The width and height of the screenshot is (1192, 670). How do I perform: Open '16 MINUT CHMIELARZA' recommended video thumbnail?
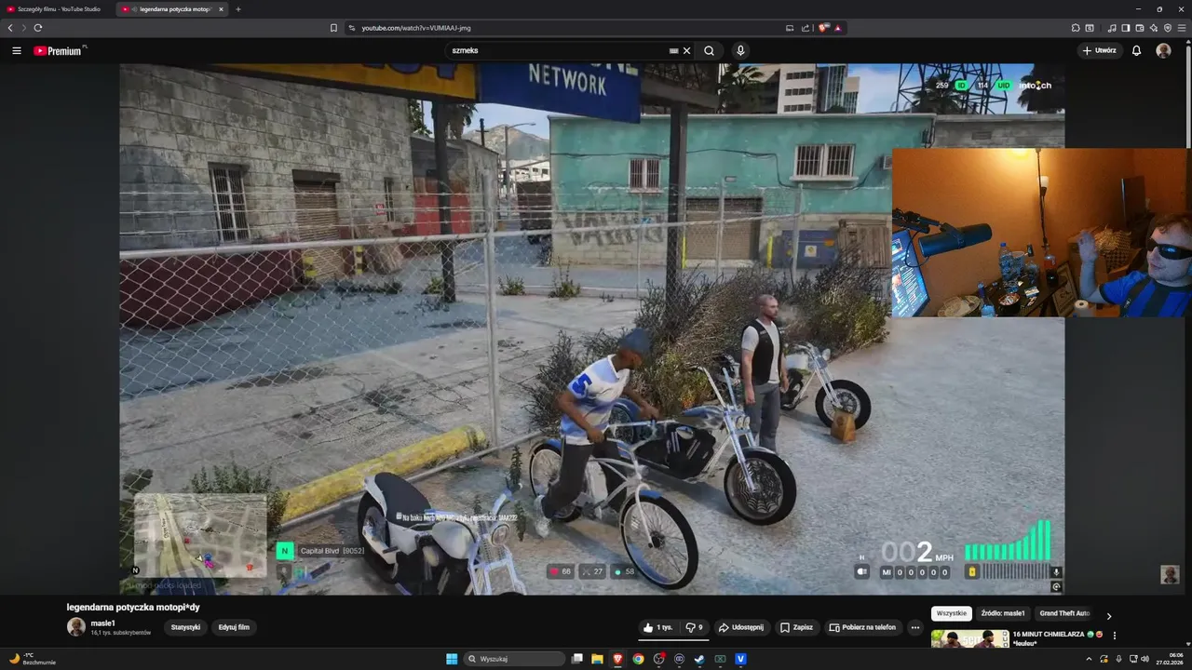[x=969, y=638]
